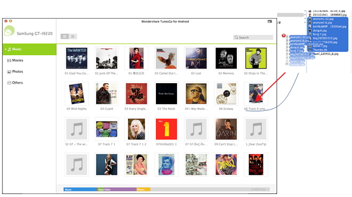The width and height of the screenshot is (352, 197).
Task: Select the 06 Track 6 sma... album cover
Action: pyautogui.click(x=256, y=94)
